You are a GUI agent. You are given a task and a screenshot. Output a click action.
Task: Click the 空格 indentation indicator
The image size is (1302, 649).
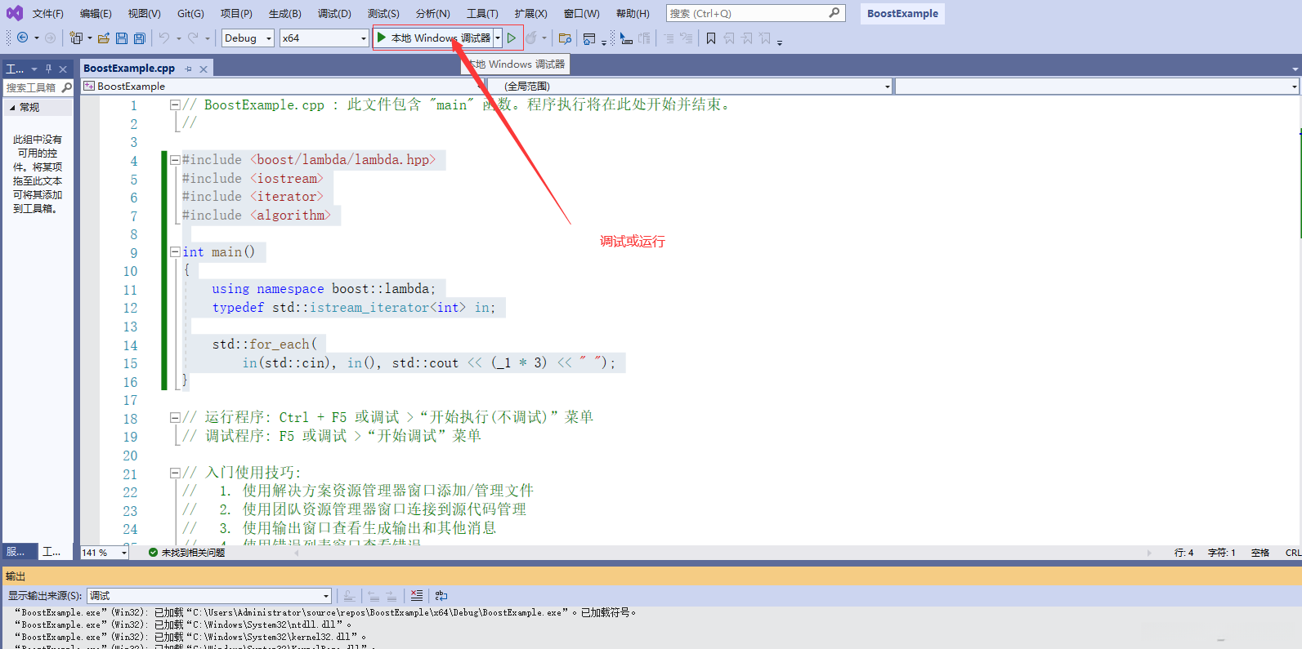coord(1260,553)
